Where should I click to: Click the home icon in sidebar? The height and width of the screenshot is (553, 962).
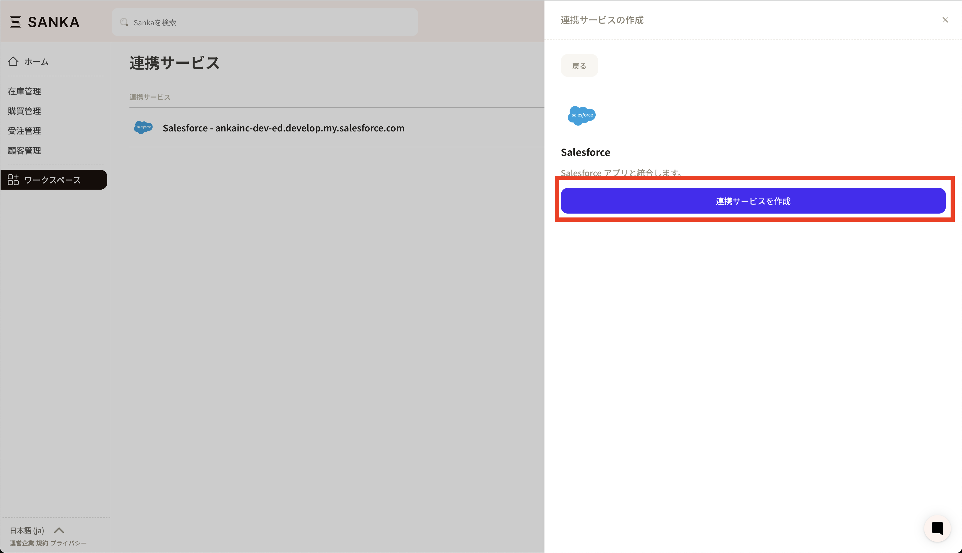point(13,62)
